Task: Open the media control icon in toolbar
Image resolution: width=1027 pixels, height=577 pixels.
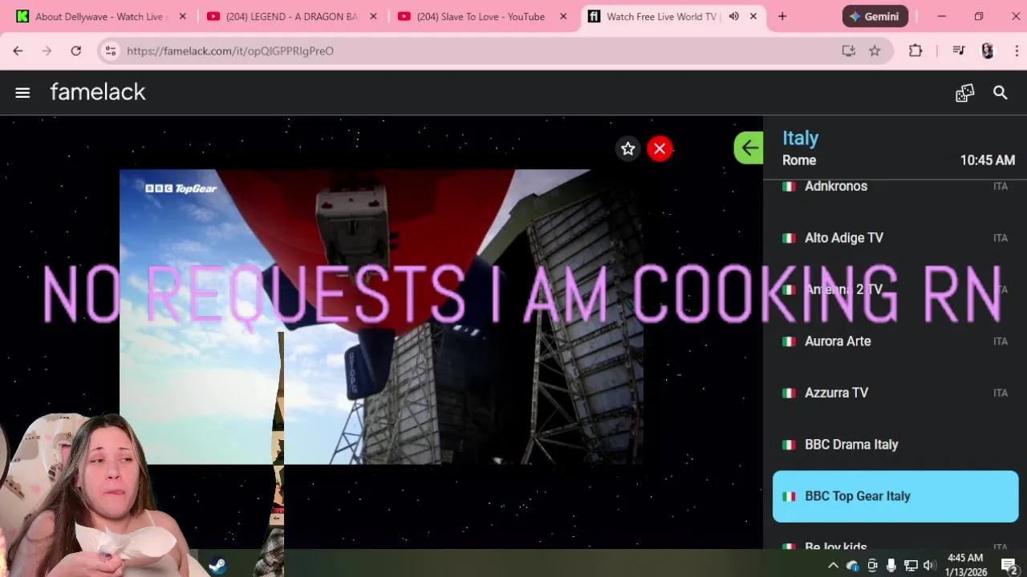Action: pos(958,50)
